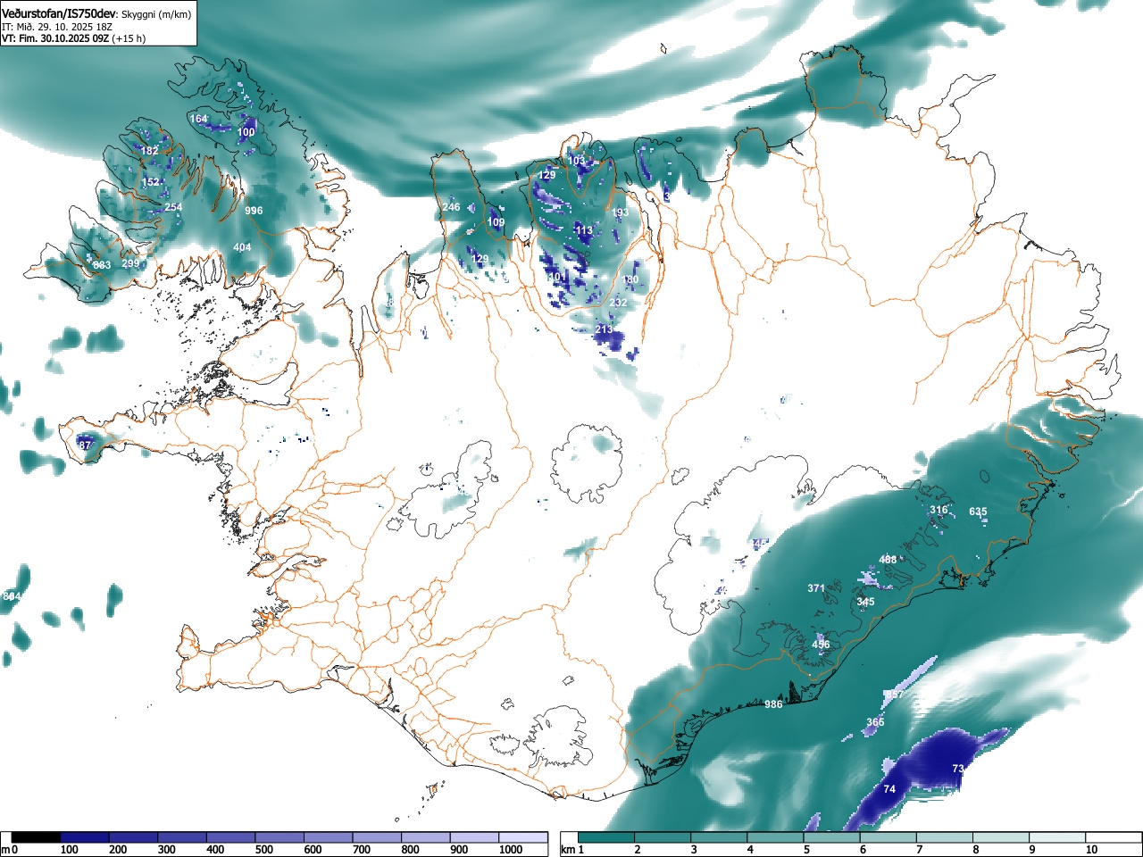Screen dimensions: 1143x857
Task: Click the black 0–100 m legend swatch
Action: click(36, 837)
